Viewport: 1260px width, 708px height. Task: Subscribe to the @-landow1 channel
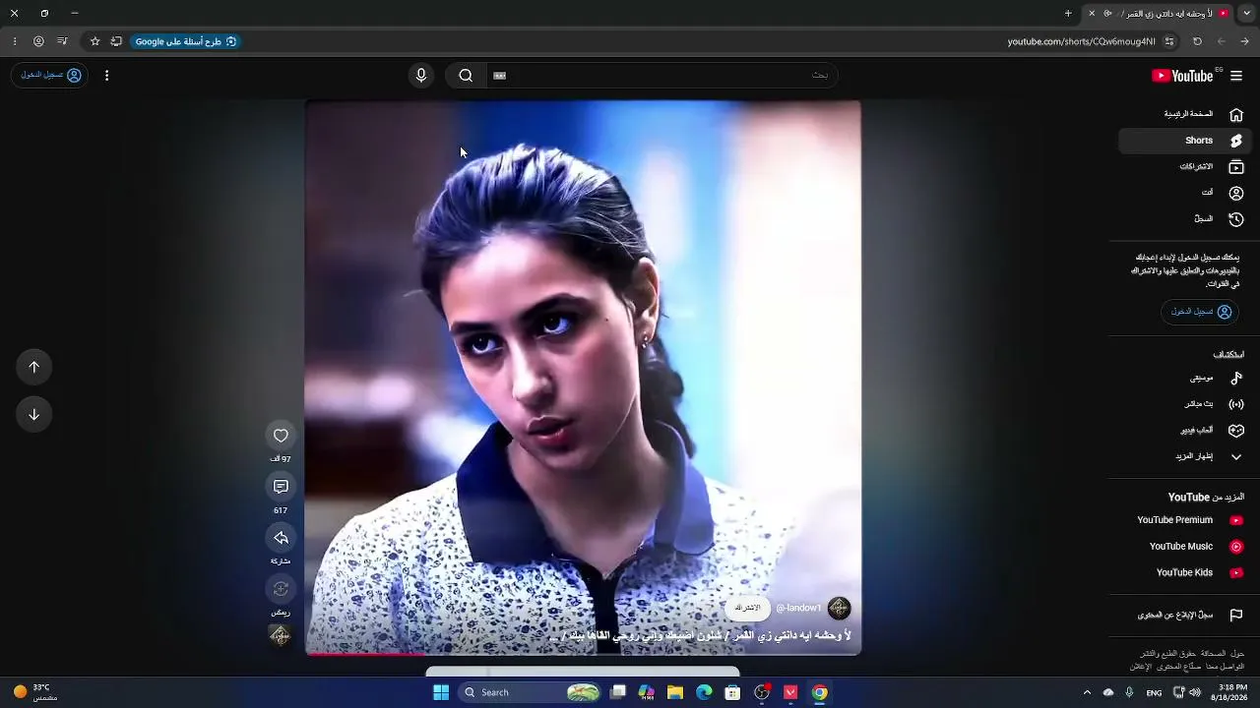coord(748,608)
